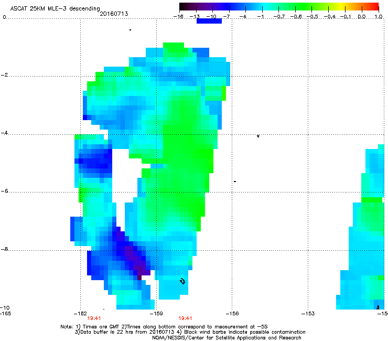388x341 pixels.
Task: Click the -8 latitude axis label
Action: 4,249
